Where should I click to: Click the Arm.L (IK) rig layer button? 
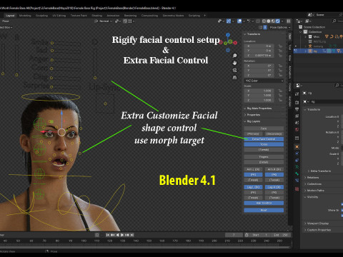(x=253, y=169)
